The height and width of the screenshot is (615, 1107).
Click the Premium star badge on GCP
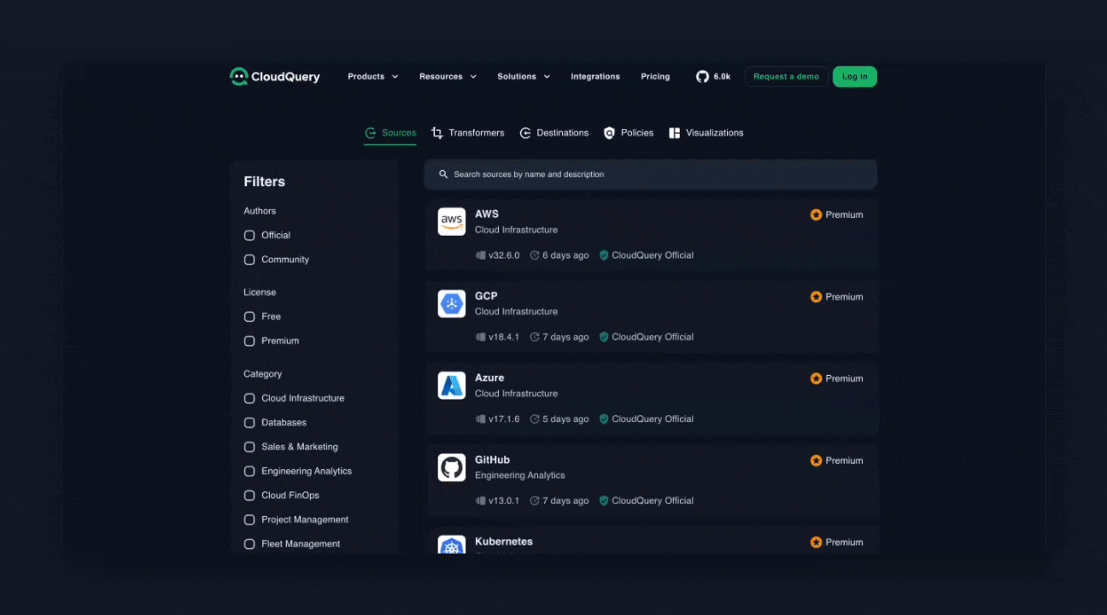pos(816,297)
